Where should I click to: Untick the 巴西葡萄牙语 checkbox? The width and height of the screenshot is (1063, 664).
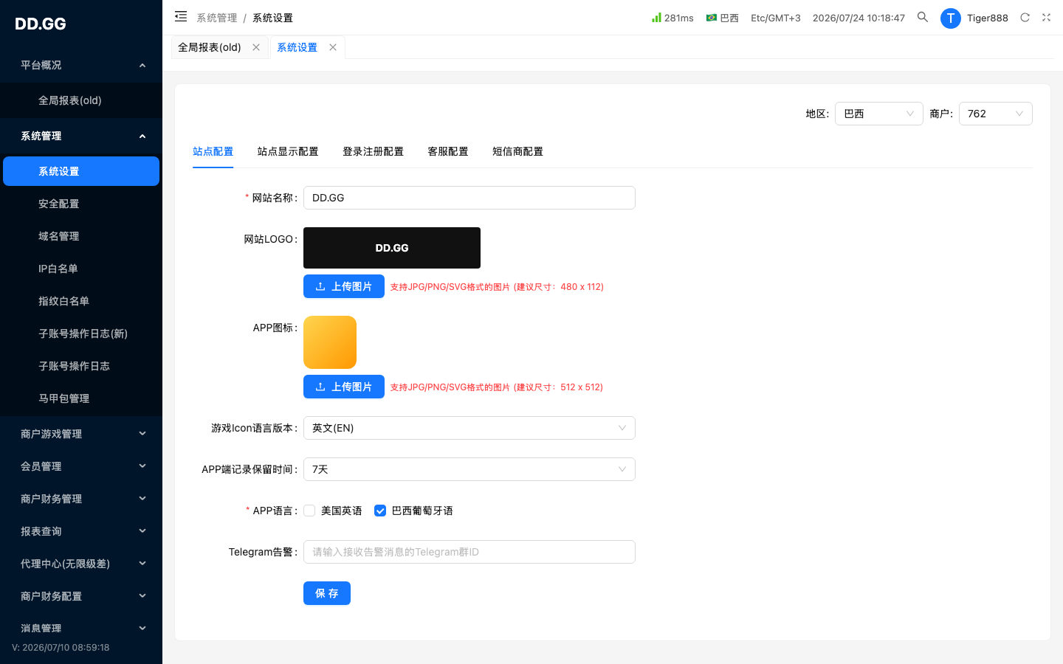click(x=380, y=511)
